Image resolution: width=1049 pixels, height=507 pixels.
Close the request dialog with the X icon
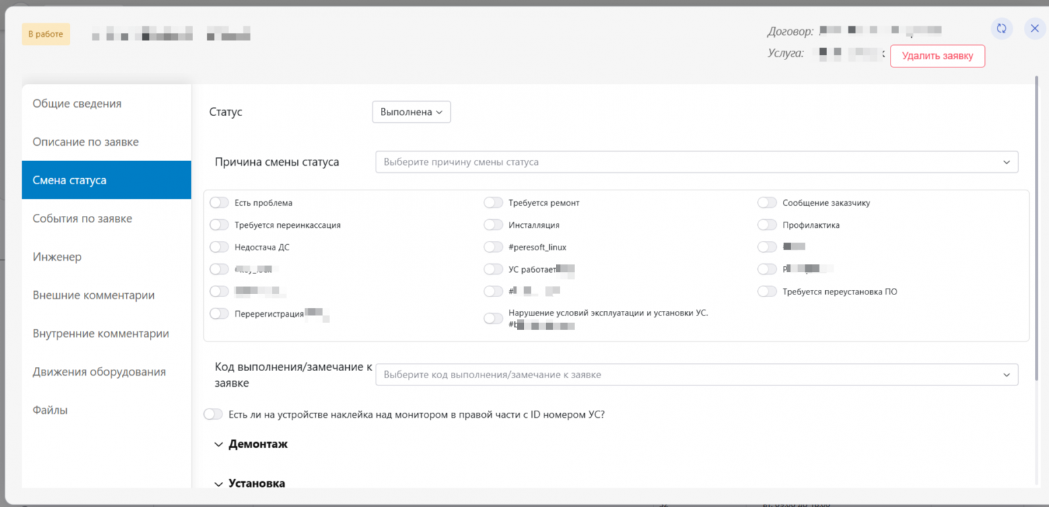click(x=1034, y=28)
